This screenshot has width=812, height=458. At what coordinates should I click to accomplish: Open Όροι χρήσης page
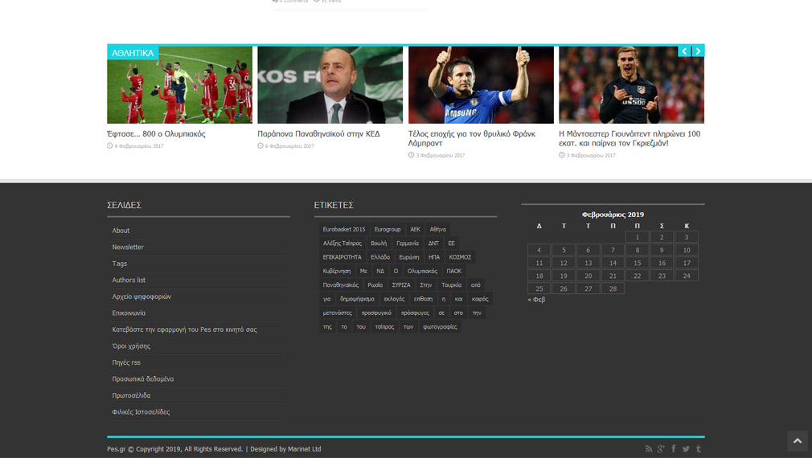point(131,346)
